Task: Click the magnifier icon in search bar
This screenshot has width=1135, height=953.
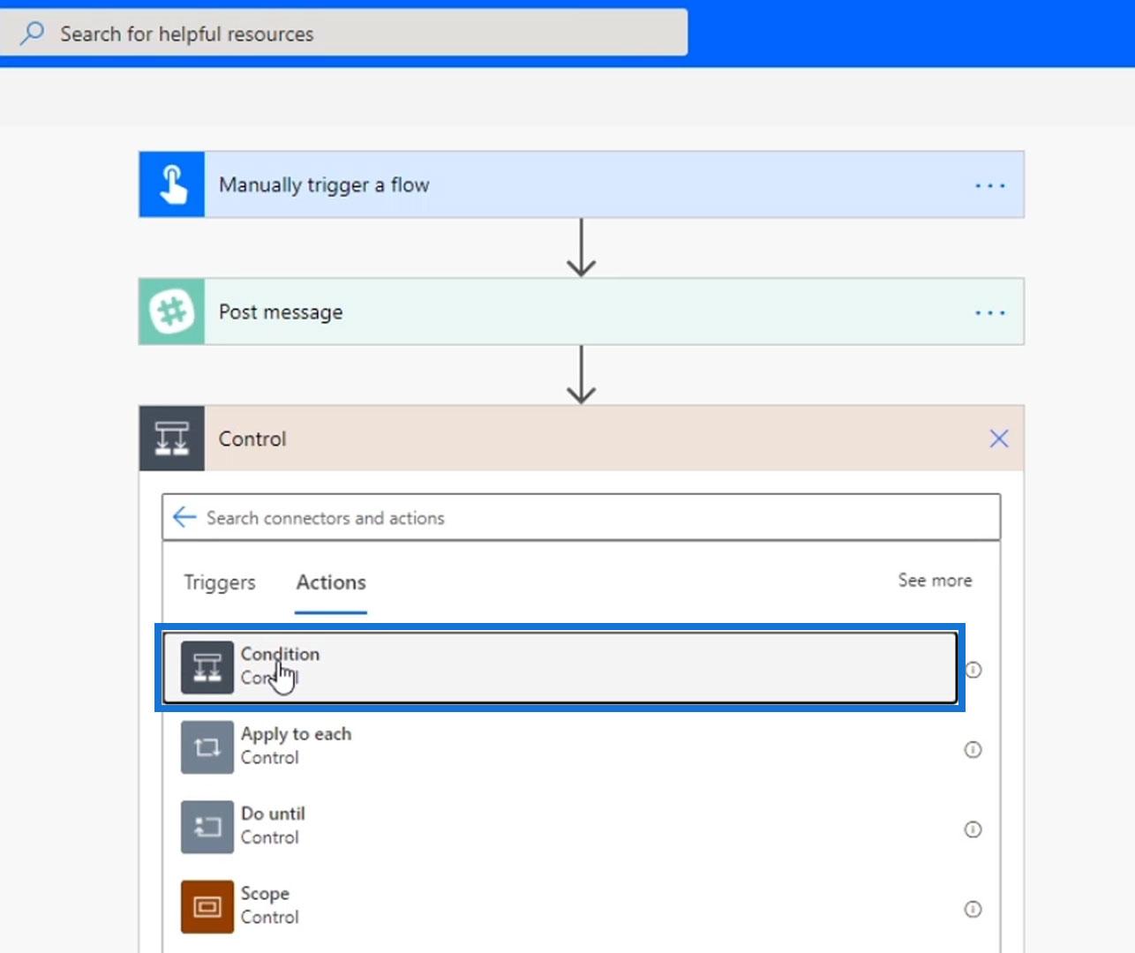Action: coord(33,34)
